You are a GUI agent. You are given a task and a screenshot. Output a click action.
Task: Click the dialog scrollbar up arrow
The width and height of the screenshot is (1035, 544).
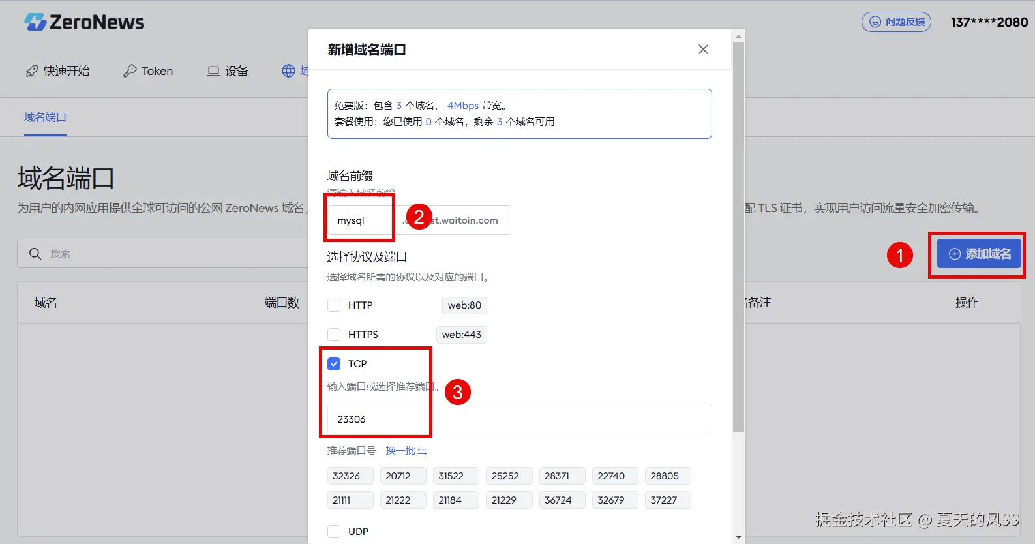coord(738,36)
